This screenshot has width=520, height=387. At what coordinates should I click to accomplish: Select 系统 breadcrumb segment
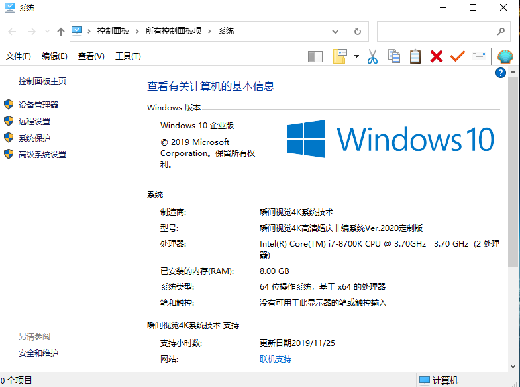click(226, 31)
